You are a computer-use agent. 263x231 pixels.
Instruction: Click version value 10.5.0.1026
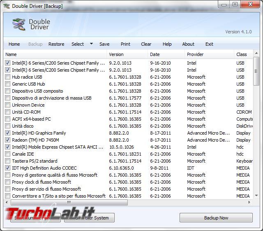pyautogui.click(x=122, y=147)
